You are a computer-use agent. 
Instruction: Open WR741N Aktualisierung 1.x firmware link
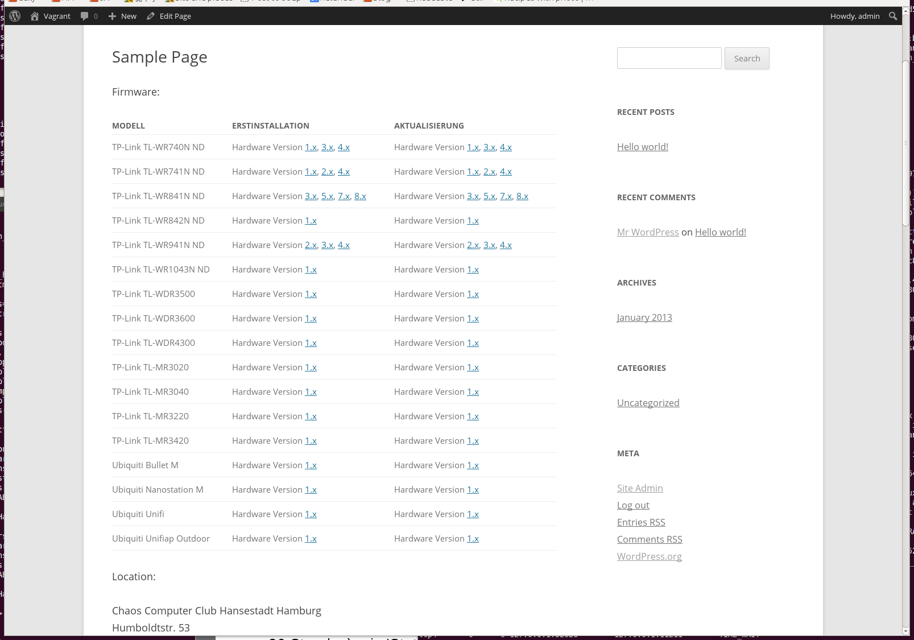[x=473, y=172]
